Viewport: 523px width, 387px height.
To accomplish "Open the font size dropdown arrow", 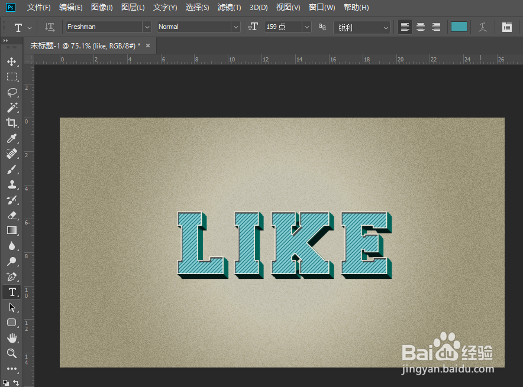I will tap(307, 27).
